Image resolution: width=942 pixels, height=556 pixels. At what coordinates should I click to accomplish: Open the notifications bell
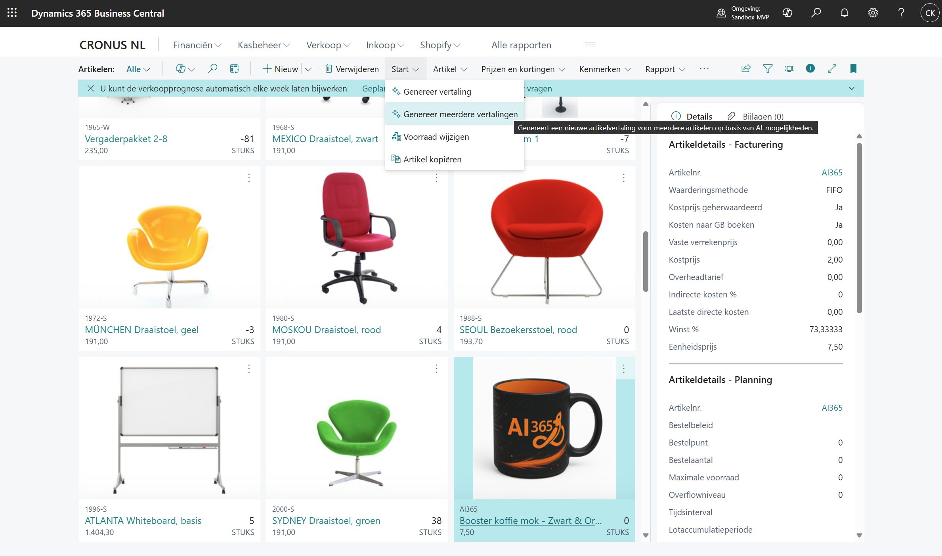[x=844, y=13]
